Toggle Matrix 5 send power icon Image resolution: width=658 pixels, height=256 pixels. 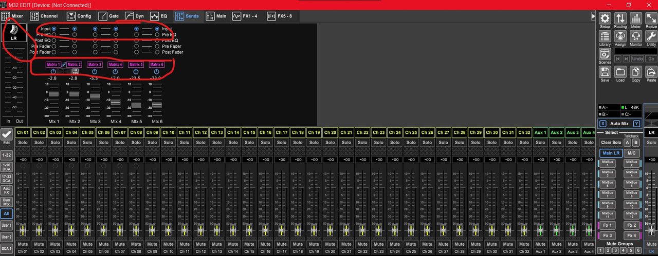[136, 72]
